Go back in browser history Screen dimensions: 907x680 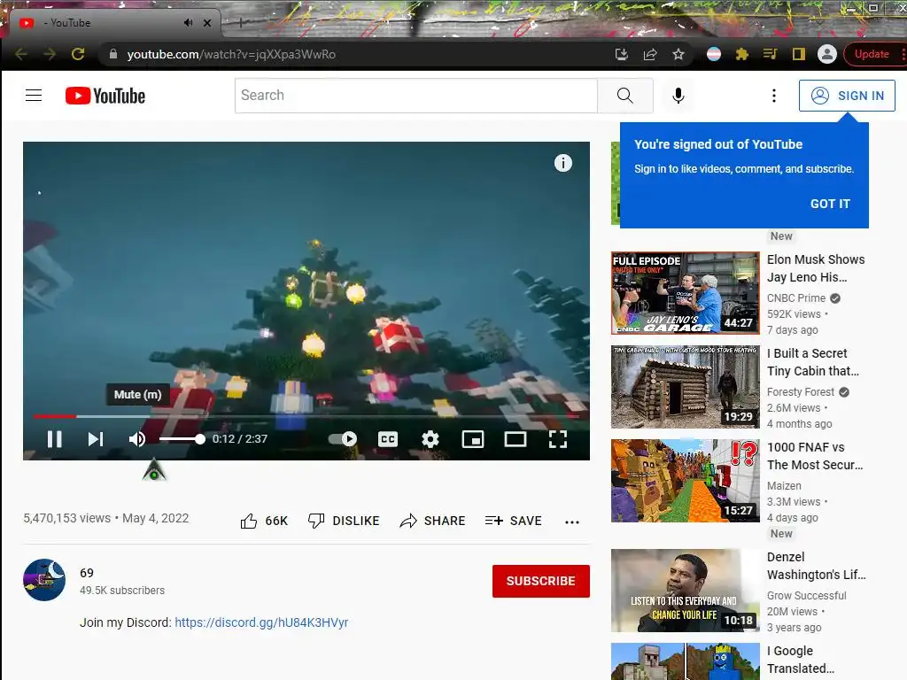click(x=21, y=54)
